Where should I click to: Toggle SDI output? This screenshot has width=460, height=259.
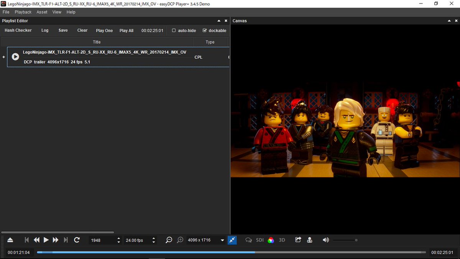click(260, 240)
